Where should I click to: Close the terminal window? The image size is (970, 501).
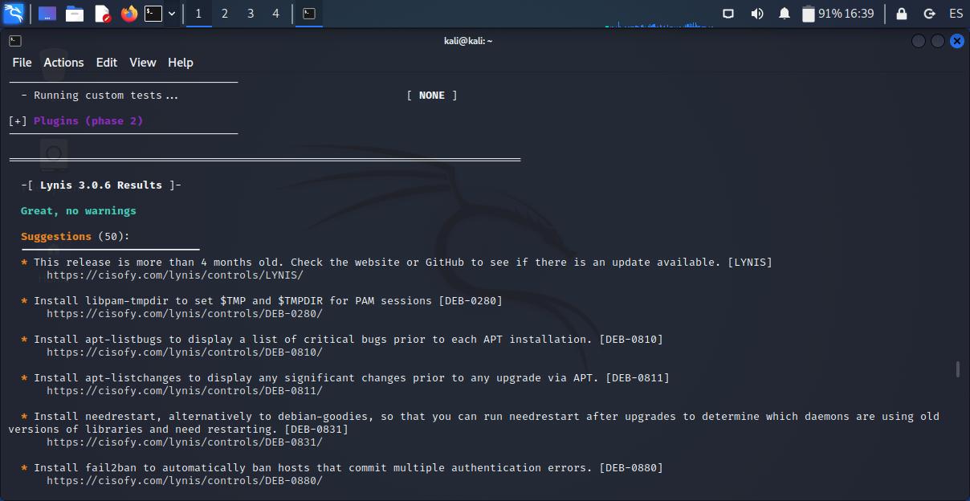(956, 41)
